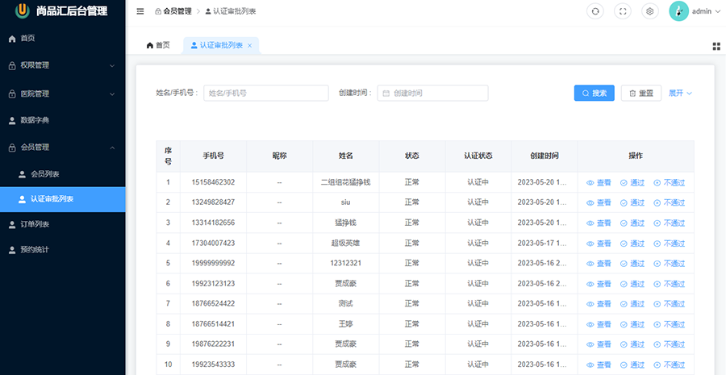This screenshot has width=726, height=375.
Task: View record for 王婷
Action: click(599, 324)
